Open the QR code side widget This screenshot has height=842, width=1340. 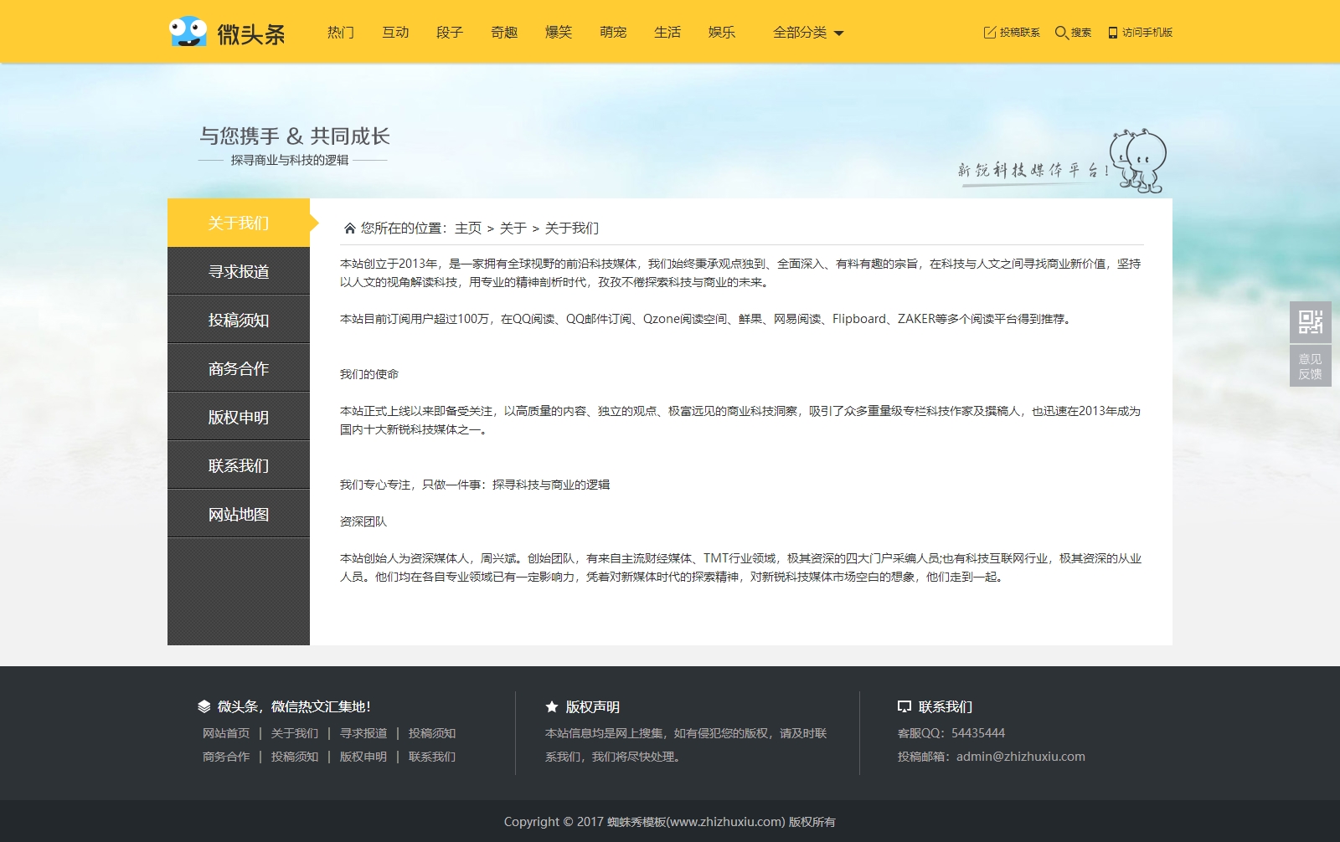[x=1310, y=321]
